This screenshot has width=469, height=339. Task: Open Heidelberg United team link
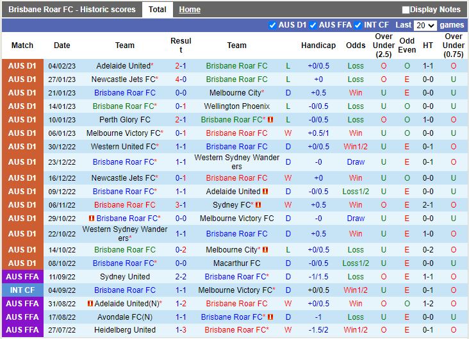125,330
